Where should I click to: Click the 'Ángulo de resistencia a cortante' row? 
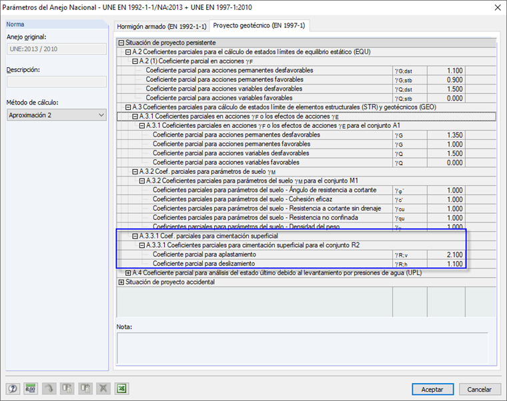pos(264,190)
